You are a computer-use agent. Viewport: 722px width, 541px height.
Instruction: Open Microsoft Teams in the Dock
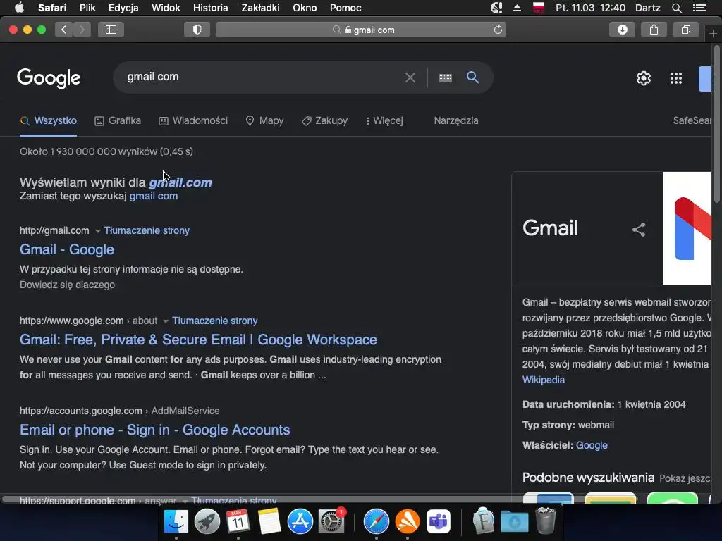439,522
